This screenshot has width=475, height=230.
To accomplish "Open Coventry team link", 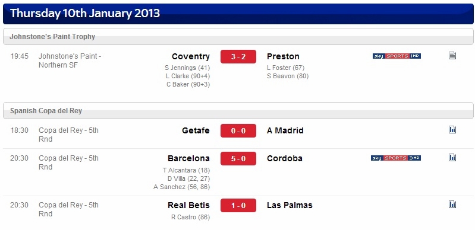I will click(x=191, y=56).
